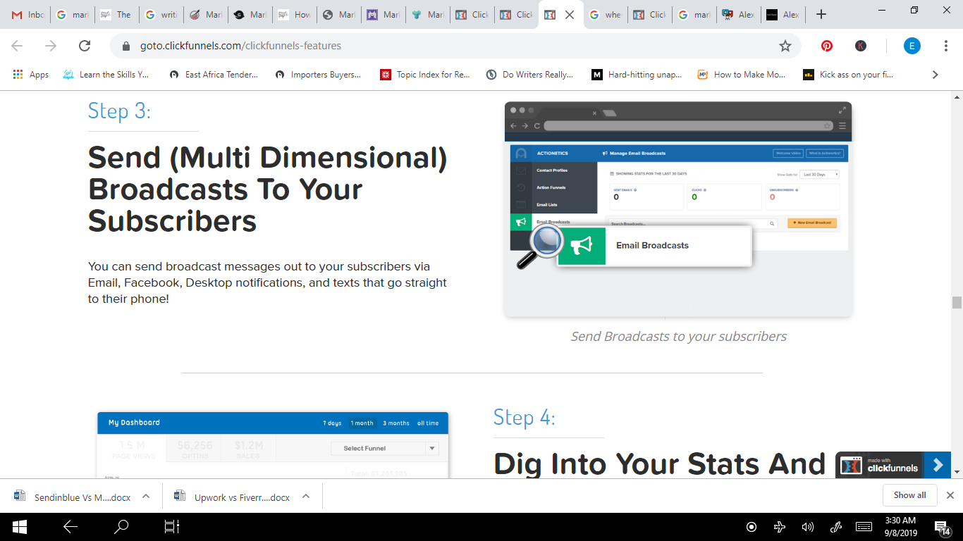Open 'Kick ass on your fi...' bookmark
The height and width of the screenshot is (541, 963).
click(x=849, y=75)
